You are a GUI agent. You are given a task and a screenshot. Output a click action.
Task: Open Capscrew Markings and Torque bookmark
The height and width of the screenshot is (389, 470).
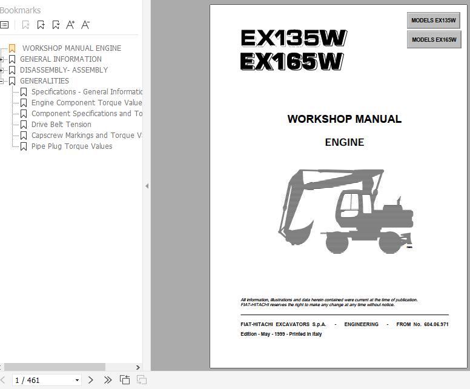tap(87, 136)
